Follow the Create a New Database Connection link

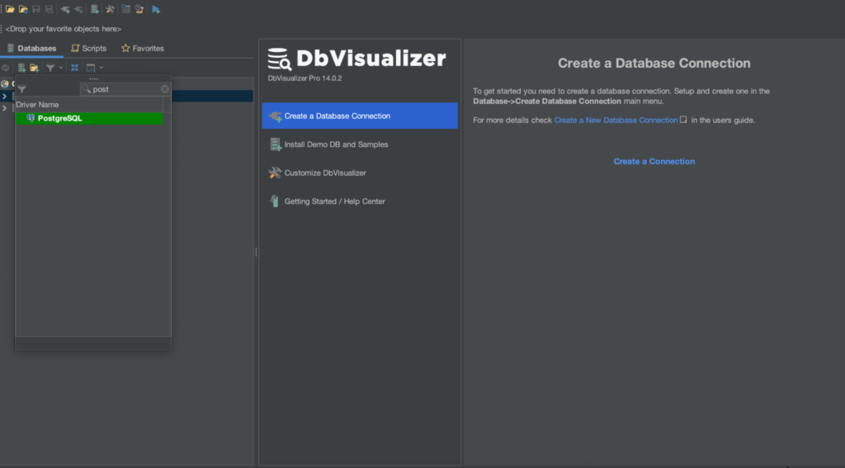click(616, 121)
